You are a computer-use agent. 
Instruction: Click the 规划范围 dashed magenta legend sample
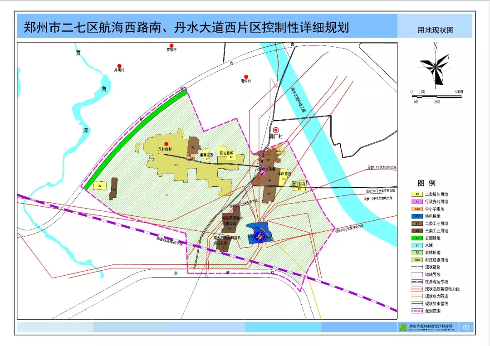click(x=417, y=311)
